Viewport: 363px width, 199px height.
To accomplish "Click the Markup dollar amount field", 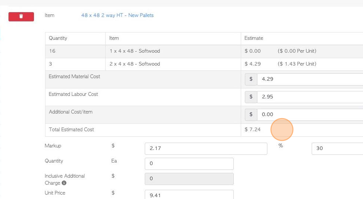I will click(x=206, y=149).
